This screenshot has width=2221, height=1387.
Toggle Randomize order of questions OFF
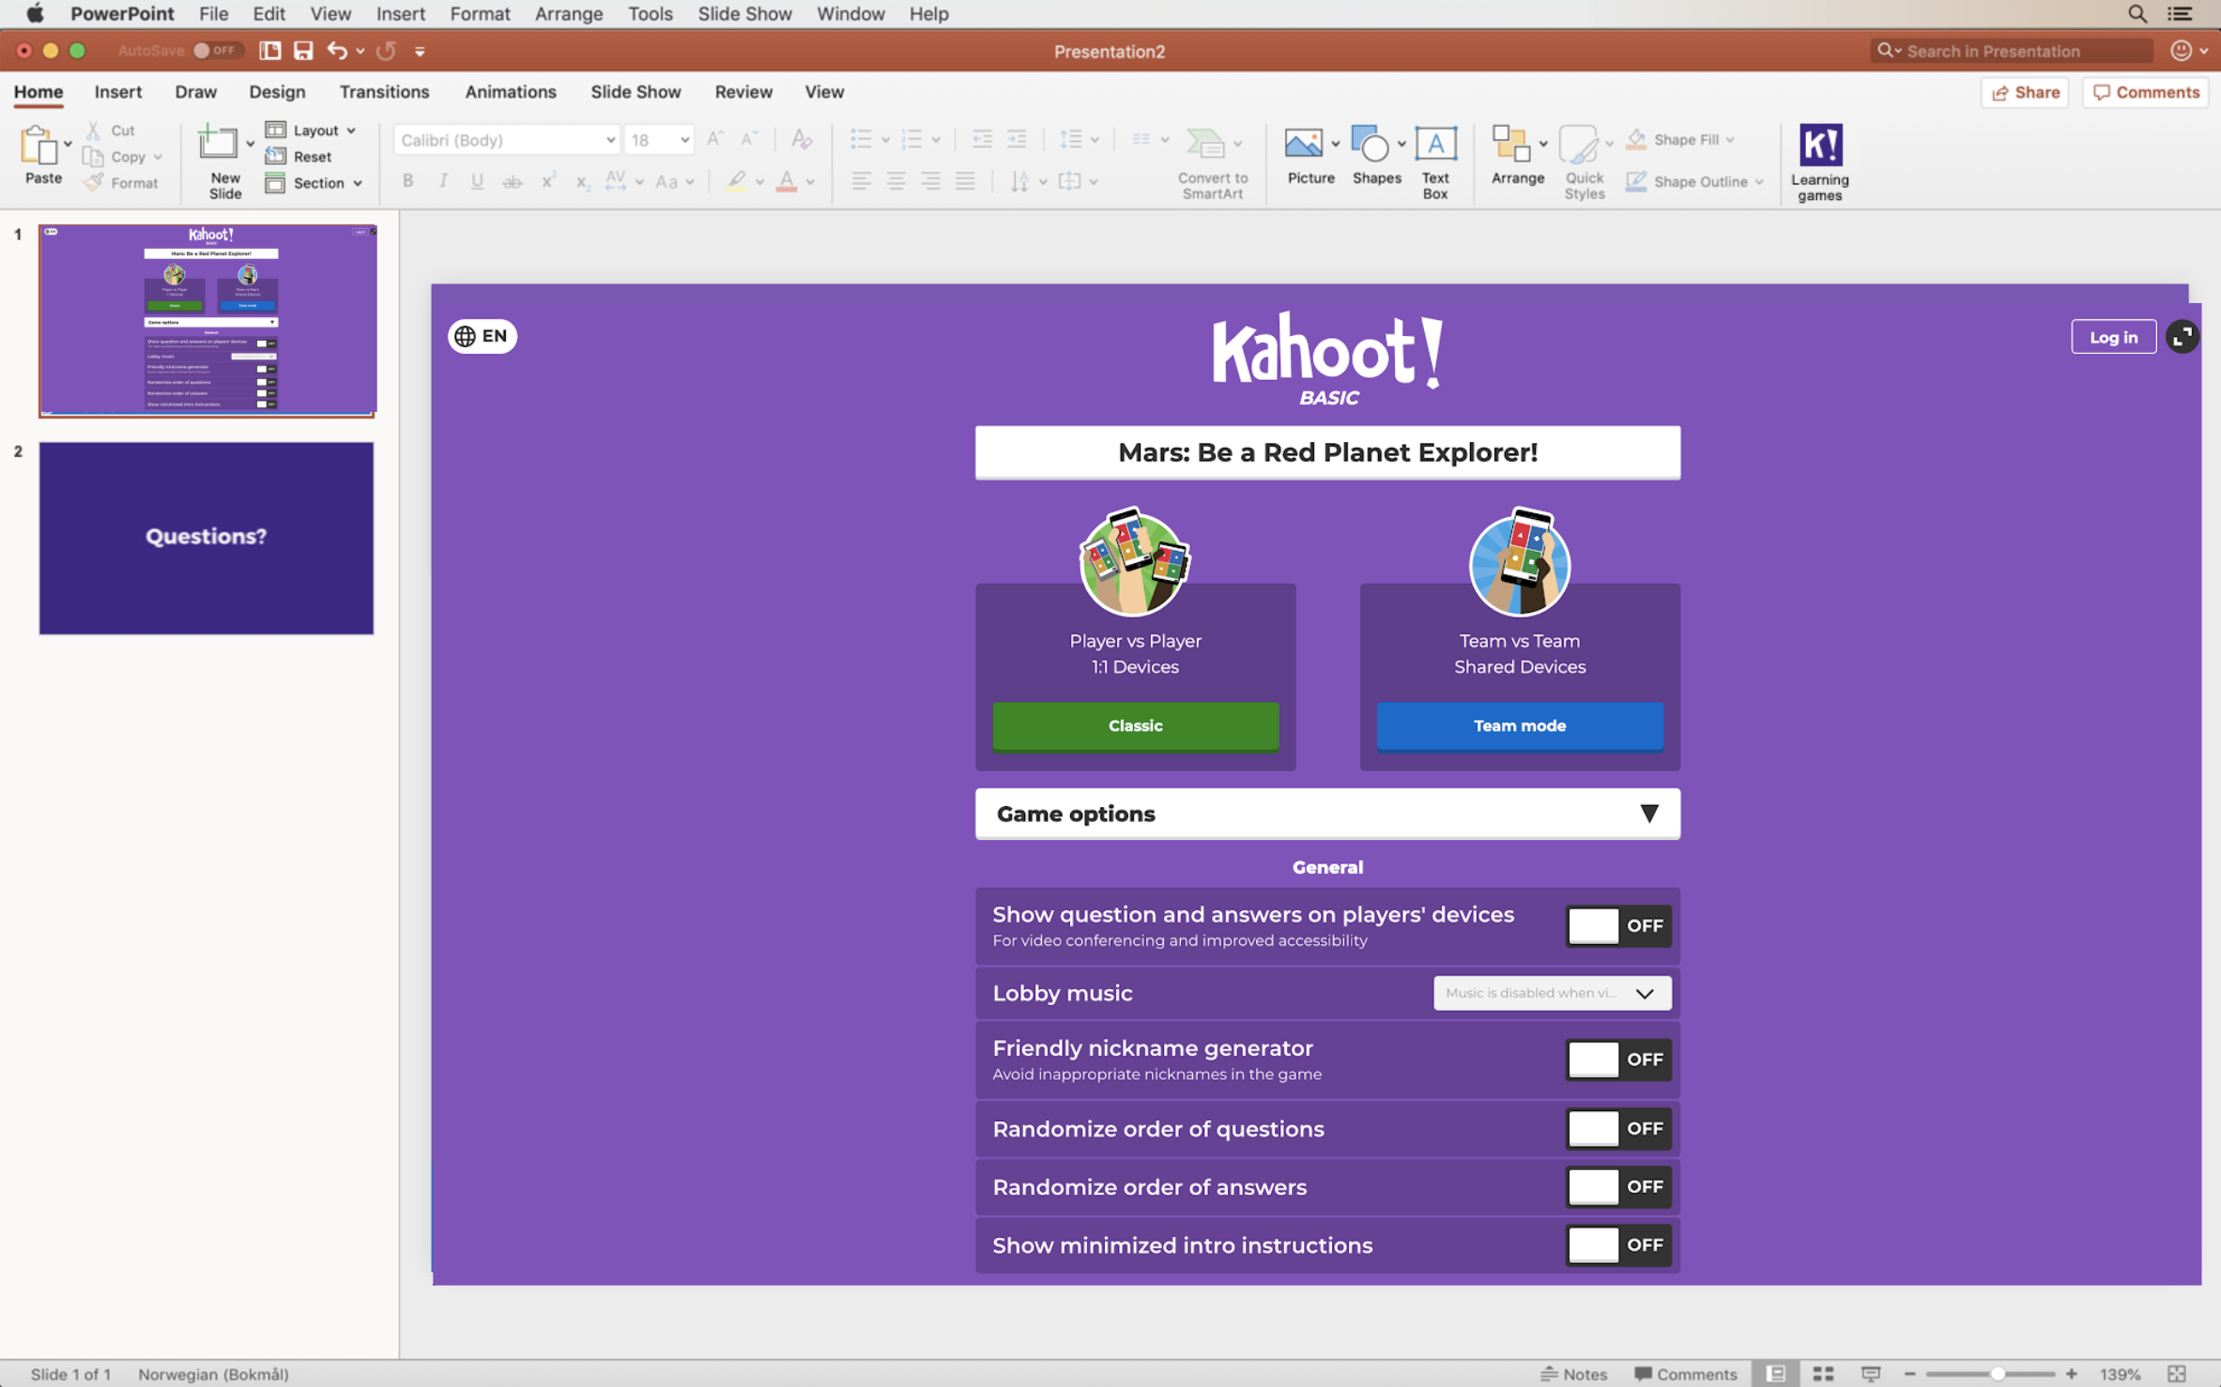click(x=1616, y=1128)
